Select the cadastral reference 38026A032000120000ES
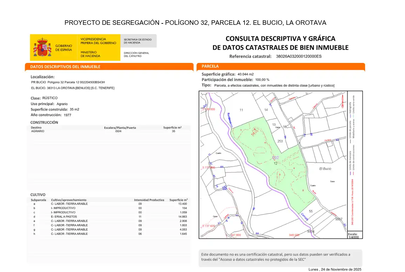The height and width of the screenshot is (272, 405). point(299,56)
